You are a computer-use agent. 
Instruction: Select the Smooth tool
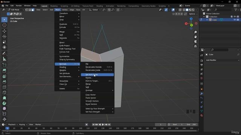click(4, 108)
